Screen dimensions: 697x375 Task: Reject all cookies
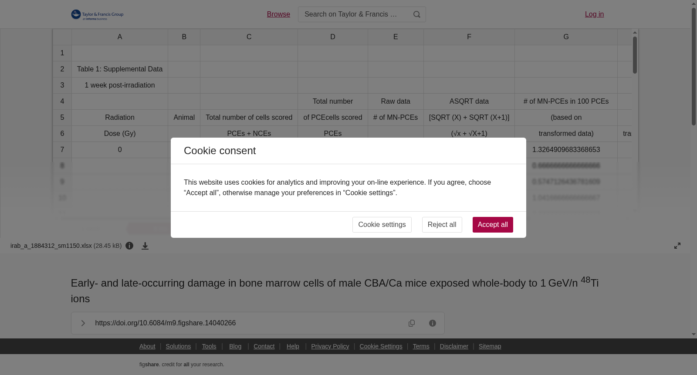(x=442, y=225)
